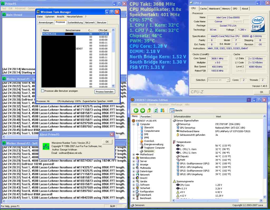Click EVEREST up-level arrow toolbar icon
Image resolution: width=270 pixels, height=210 pixels.
click(x=149, y=111)
